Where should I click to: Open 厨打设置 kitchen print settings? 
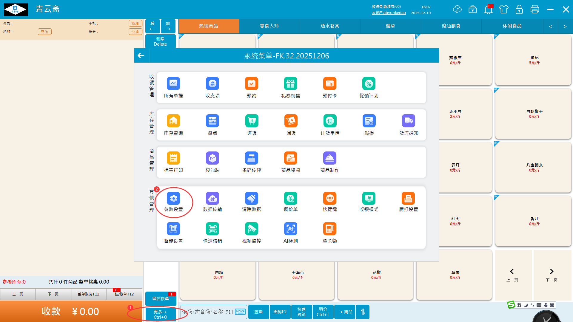coord(408,199)
